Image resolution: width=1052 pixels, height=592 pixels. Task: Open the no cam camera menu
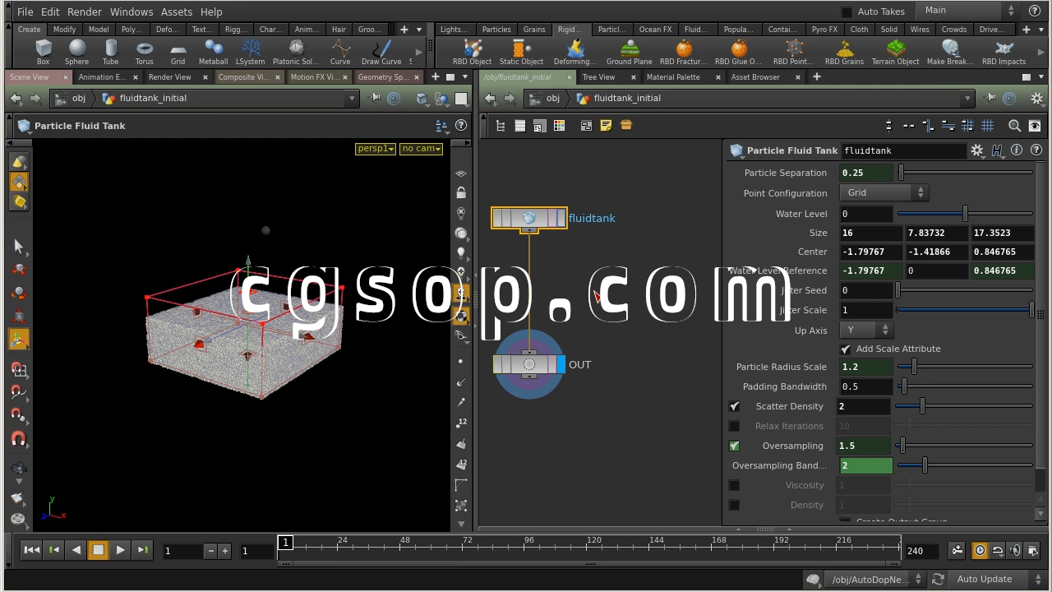point(421,149)
